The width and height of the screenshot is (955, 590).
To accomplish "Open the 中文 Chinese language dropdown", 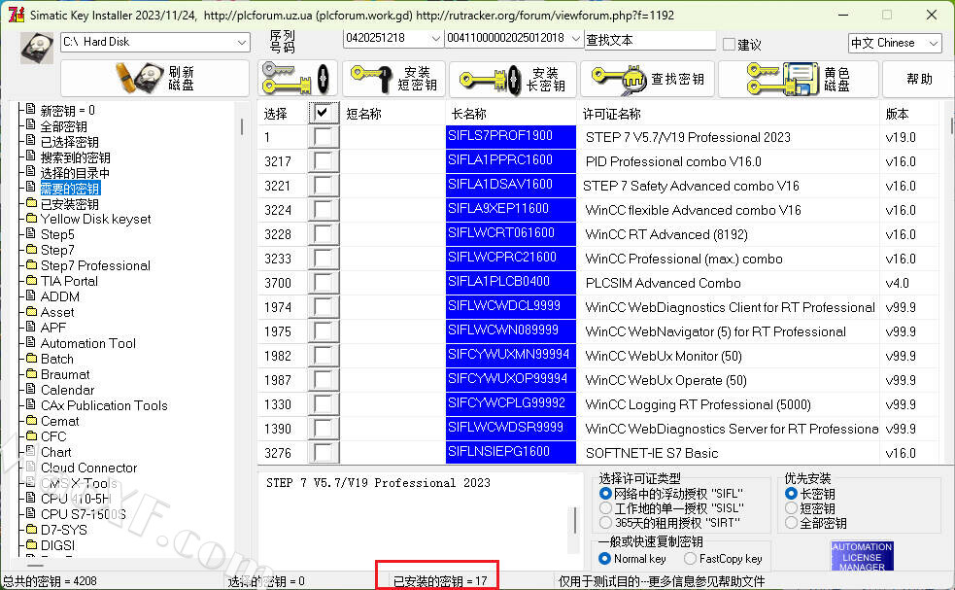I will pos(933,43).
